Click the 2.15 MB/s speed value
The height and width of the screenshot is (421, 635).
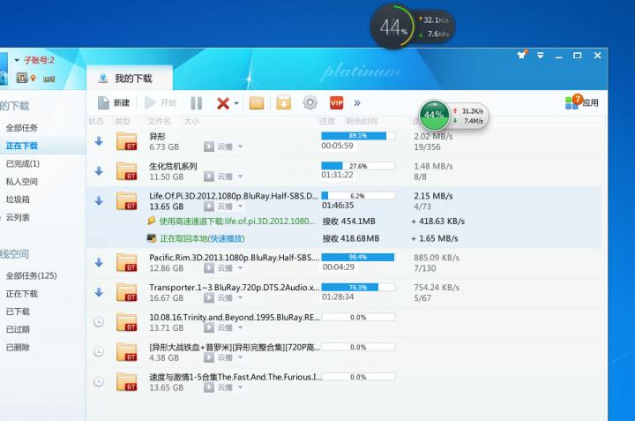tap(433, 196)
